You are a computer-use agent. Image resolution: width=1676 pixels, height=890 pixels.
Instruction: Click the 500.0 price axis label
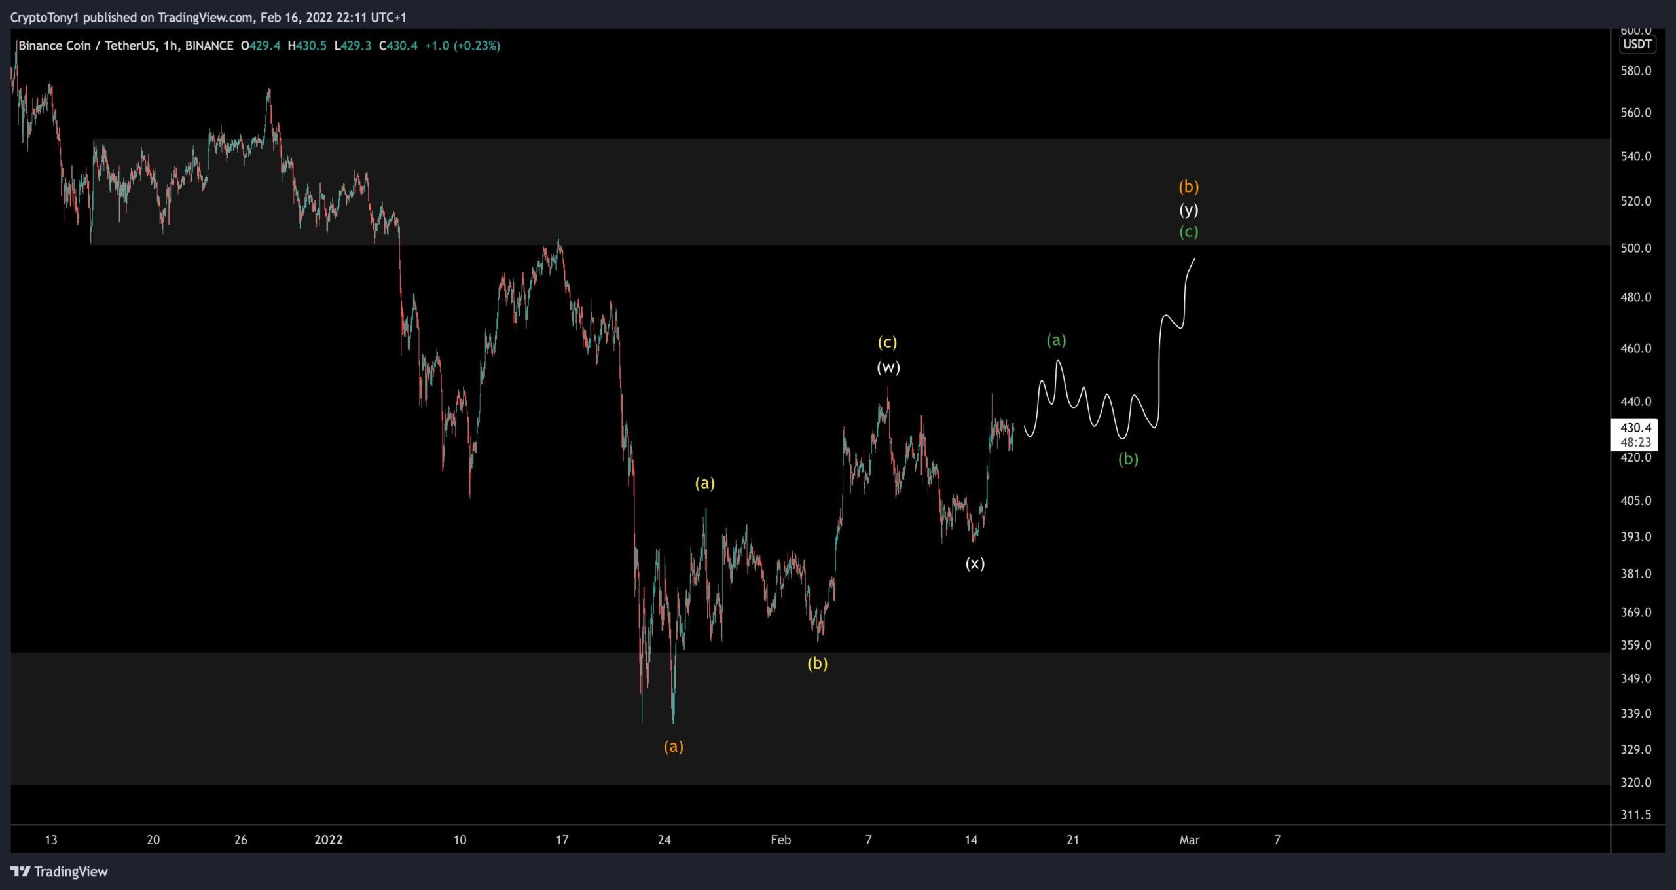click(x=1635, y=248)
